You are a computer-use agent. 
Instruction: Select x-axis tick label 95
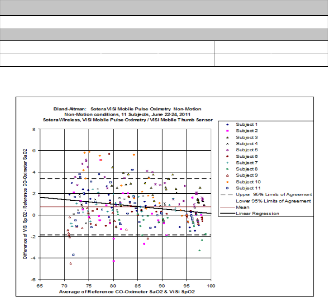[x=187, y=286]
